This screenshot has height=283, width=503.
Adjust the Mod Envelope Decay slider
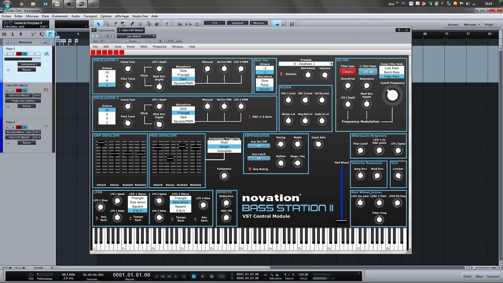click(x=170, y=159)
